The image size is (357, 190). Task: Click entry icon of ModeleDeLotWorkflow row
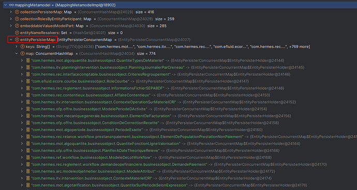pyautogui.click(x=28, y=157)
